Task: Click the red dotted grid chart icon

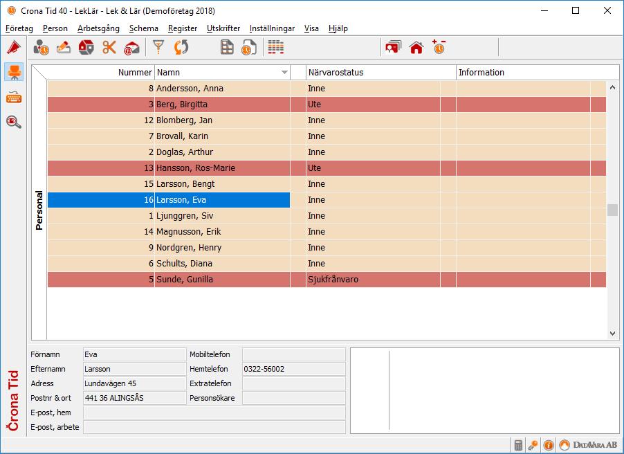Action: click(276, 47)
